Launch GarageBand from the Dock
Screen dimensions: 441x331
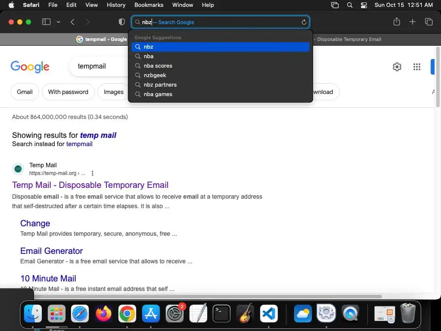(245, 313)
